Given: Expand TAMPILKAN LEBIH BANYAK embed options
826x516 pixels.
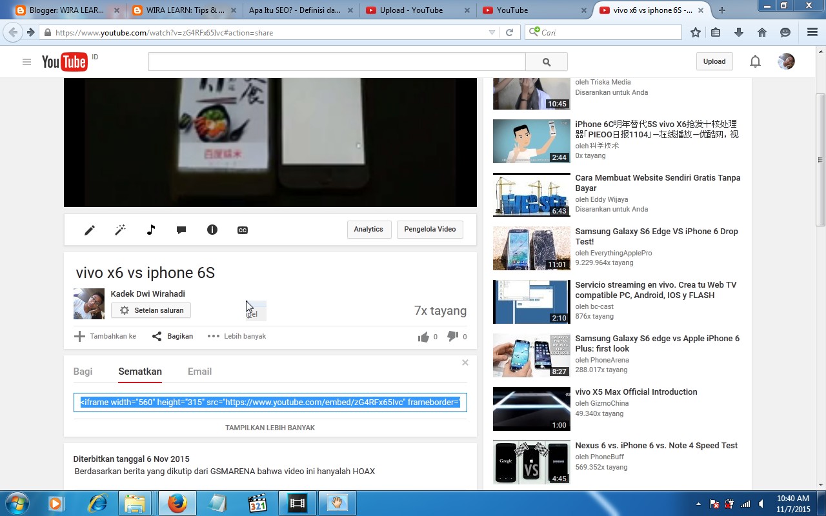Looking at the screenshot, I should pyautogui.click(x=270, y=428).
